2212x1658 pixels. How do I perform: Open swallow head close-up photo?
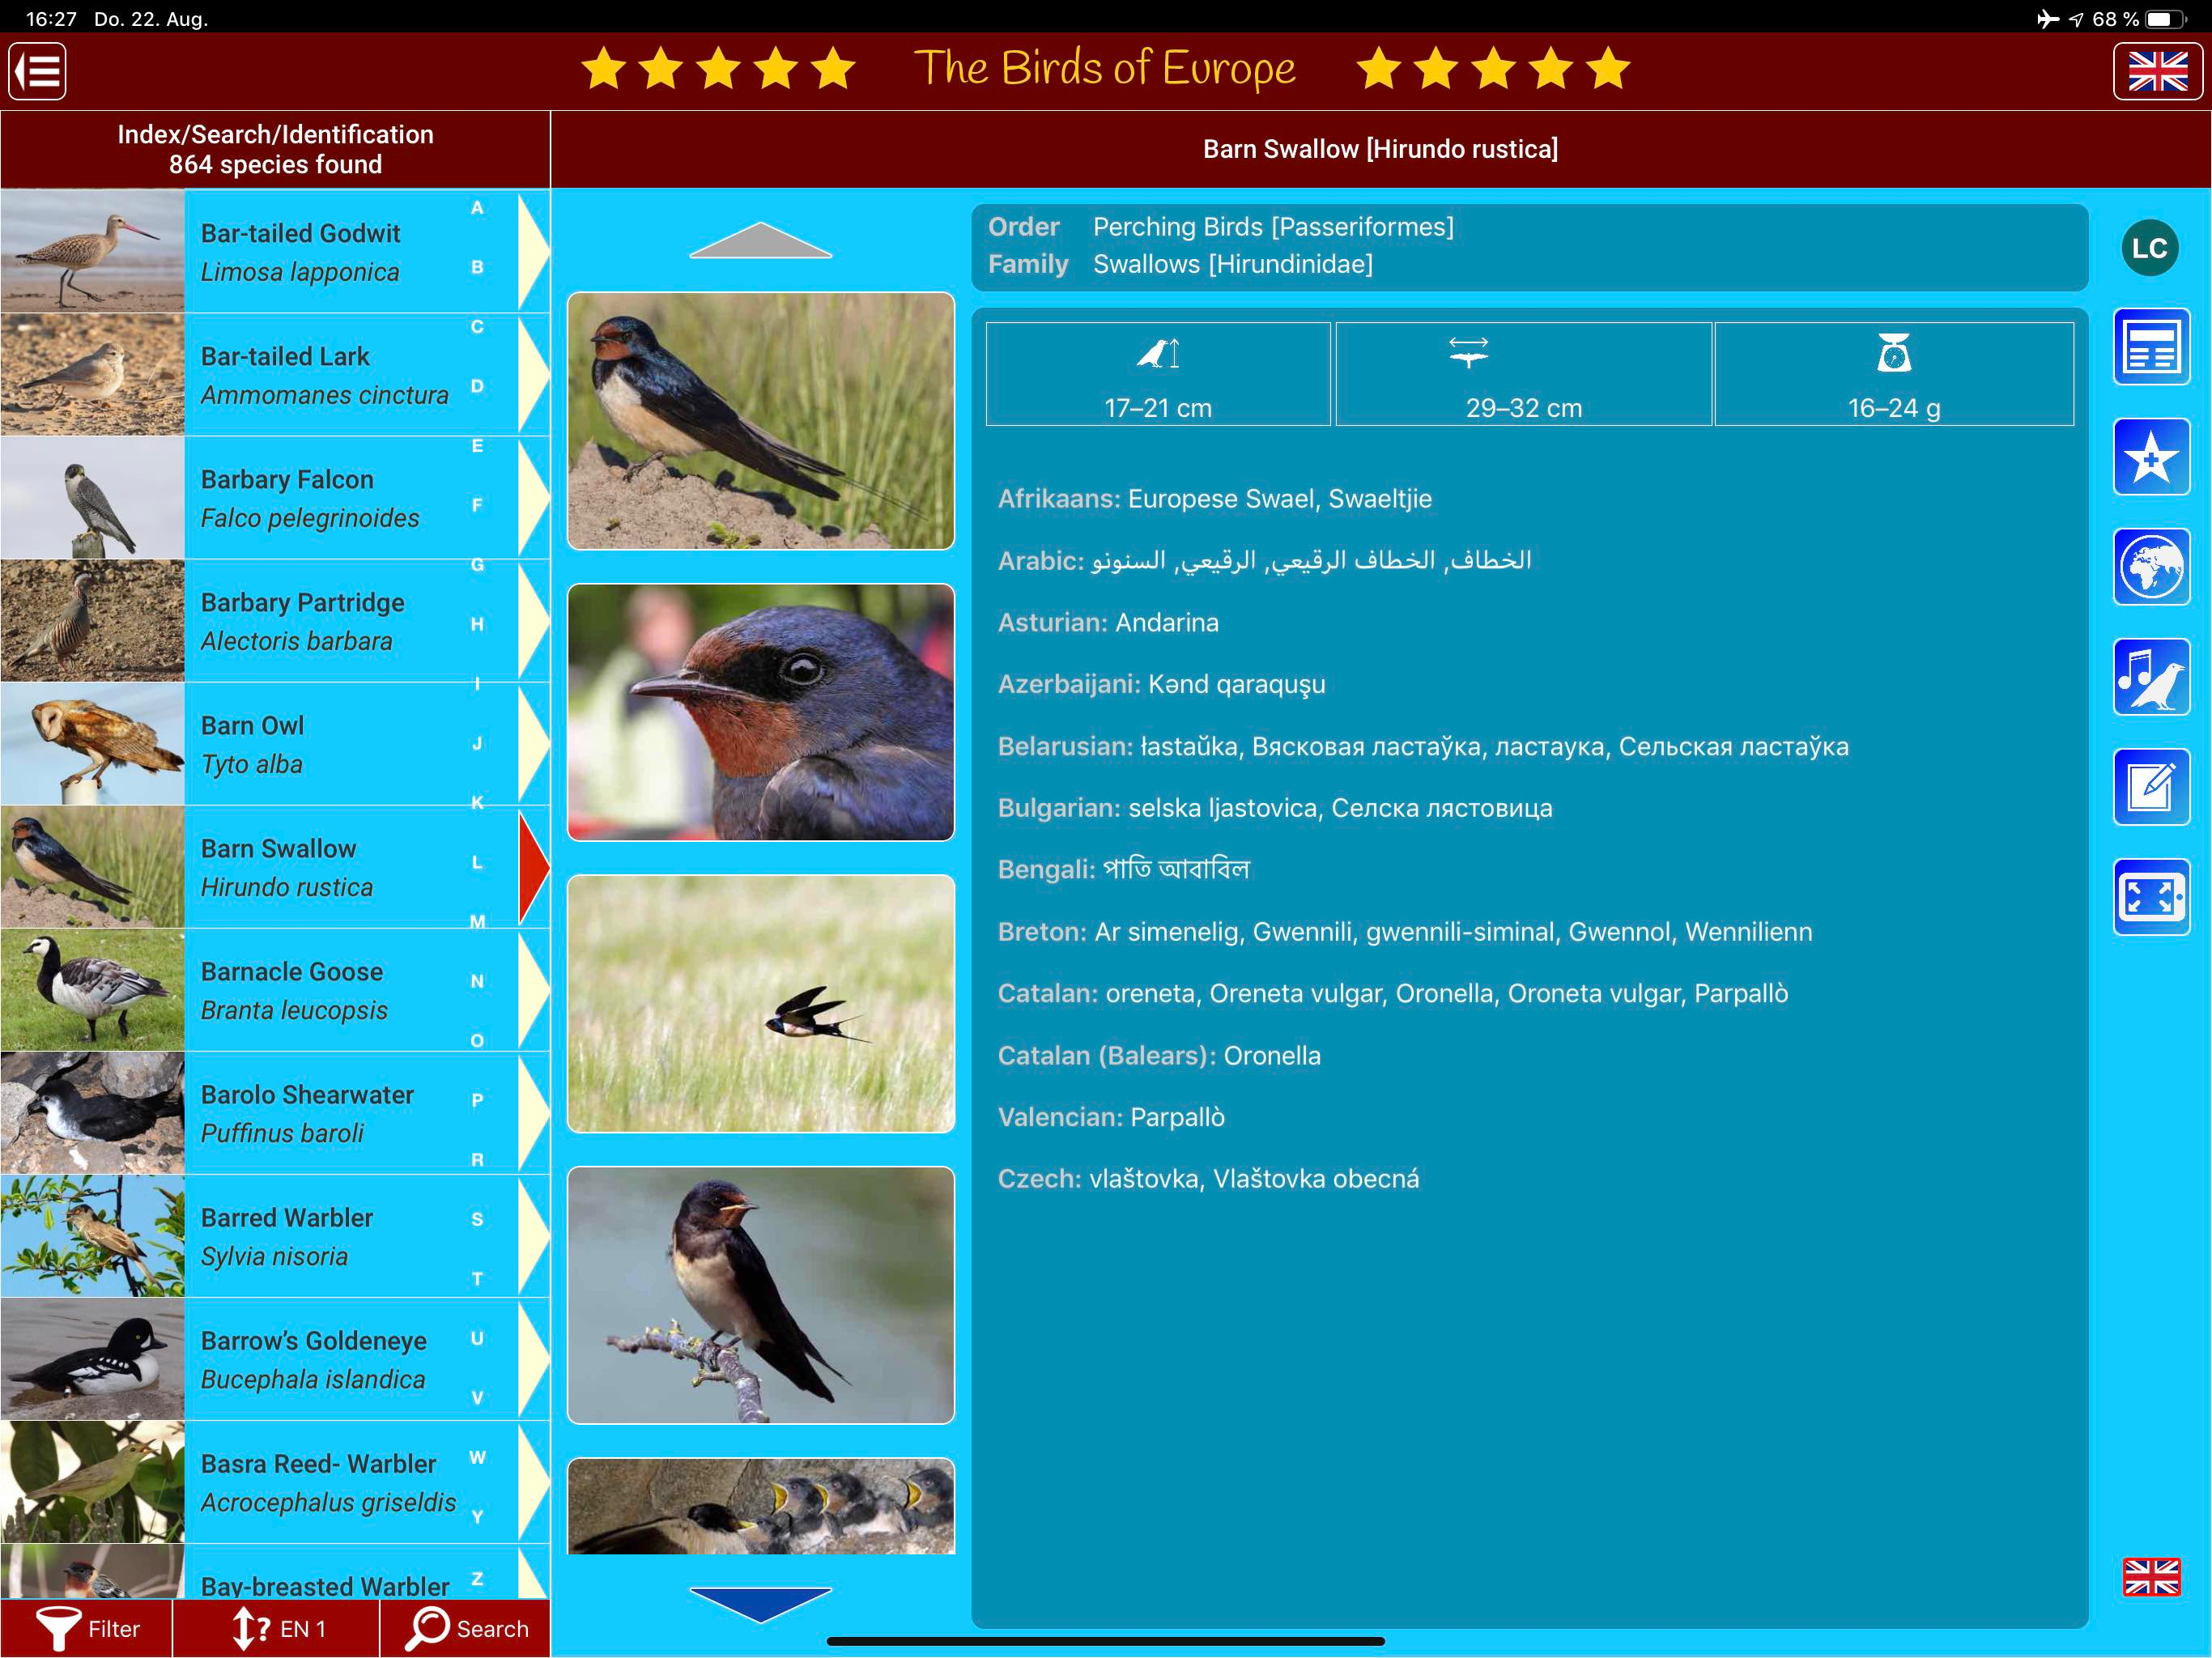point(761,712)
